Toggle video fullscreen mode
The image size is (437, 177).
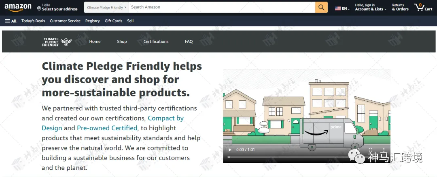point(370,150)
